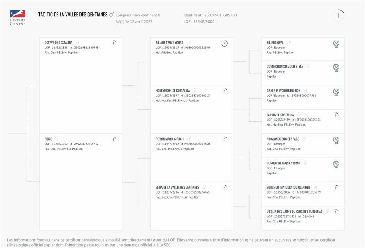Click female symbol beside Honeymoon De Costalina
The image size is (365, 248).
[x=195, y=90]
